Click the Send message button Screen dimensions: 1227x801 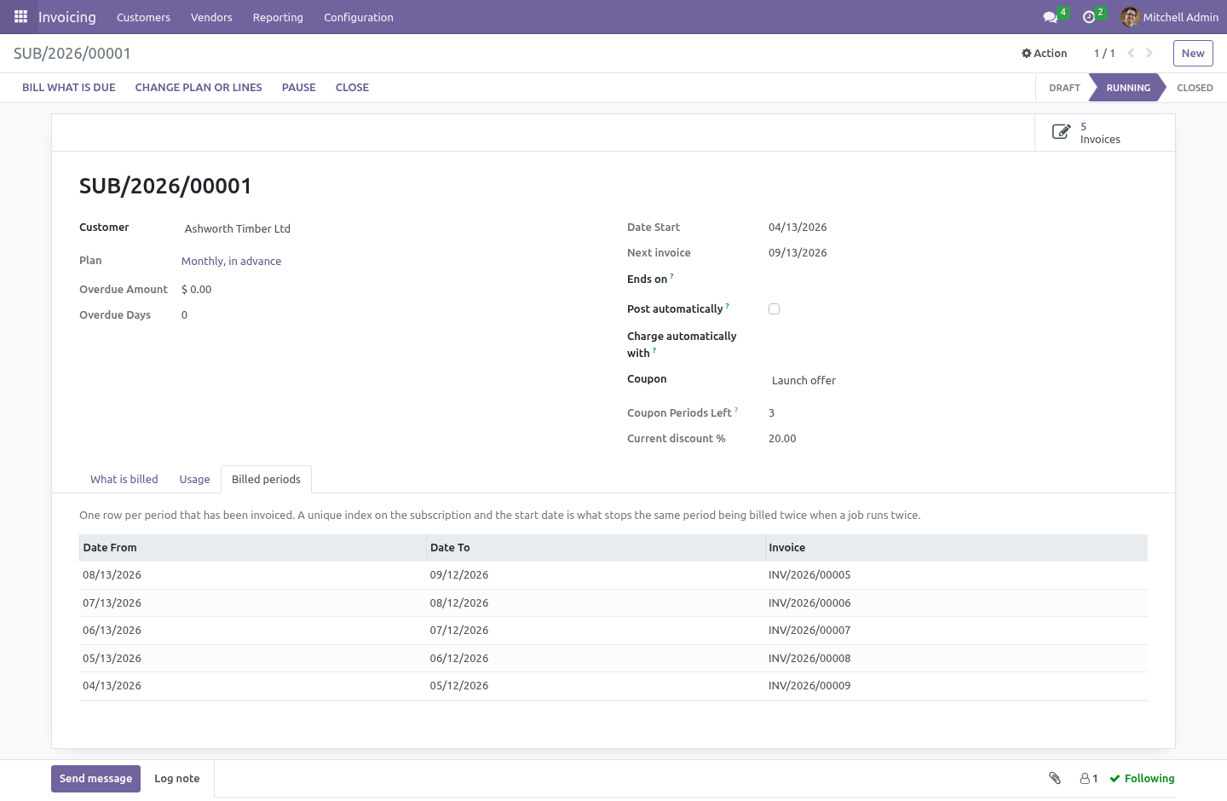tap(95, 778)
